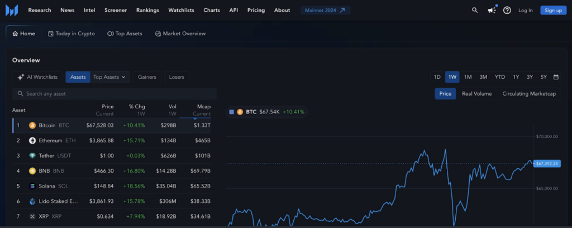
Task: Click the Solana coin icon in row 5
Action: point(32,186)
